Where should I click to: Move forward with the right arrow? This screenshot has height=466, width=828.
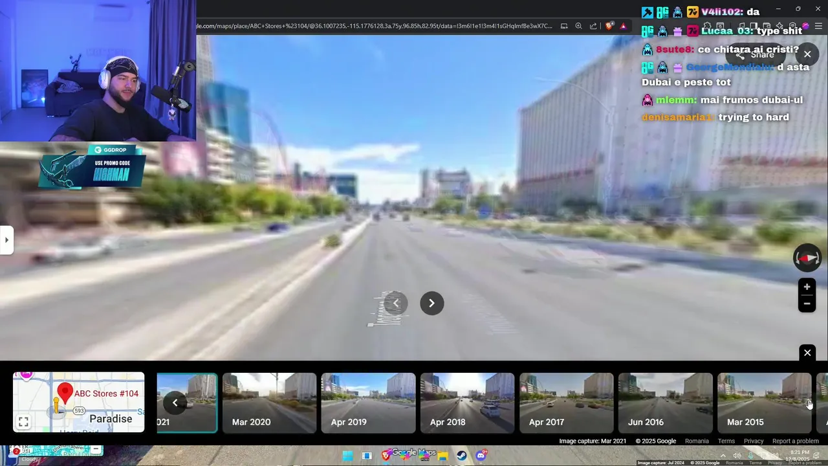(x=432, y=303)
